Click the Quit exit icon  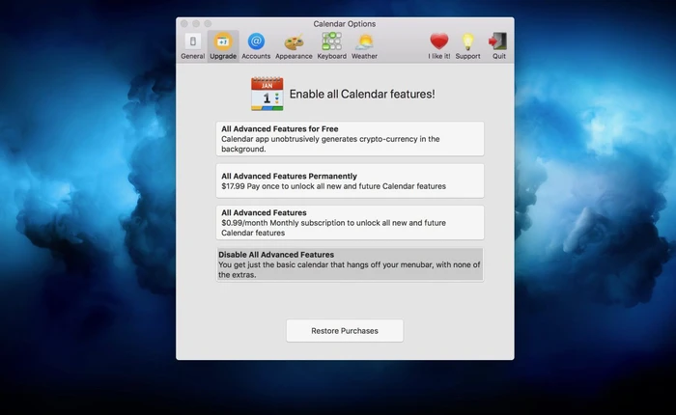(499, 46)
